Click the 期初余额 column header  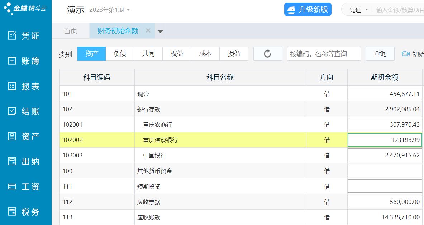(x=385, y=77)
